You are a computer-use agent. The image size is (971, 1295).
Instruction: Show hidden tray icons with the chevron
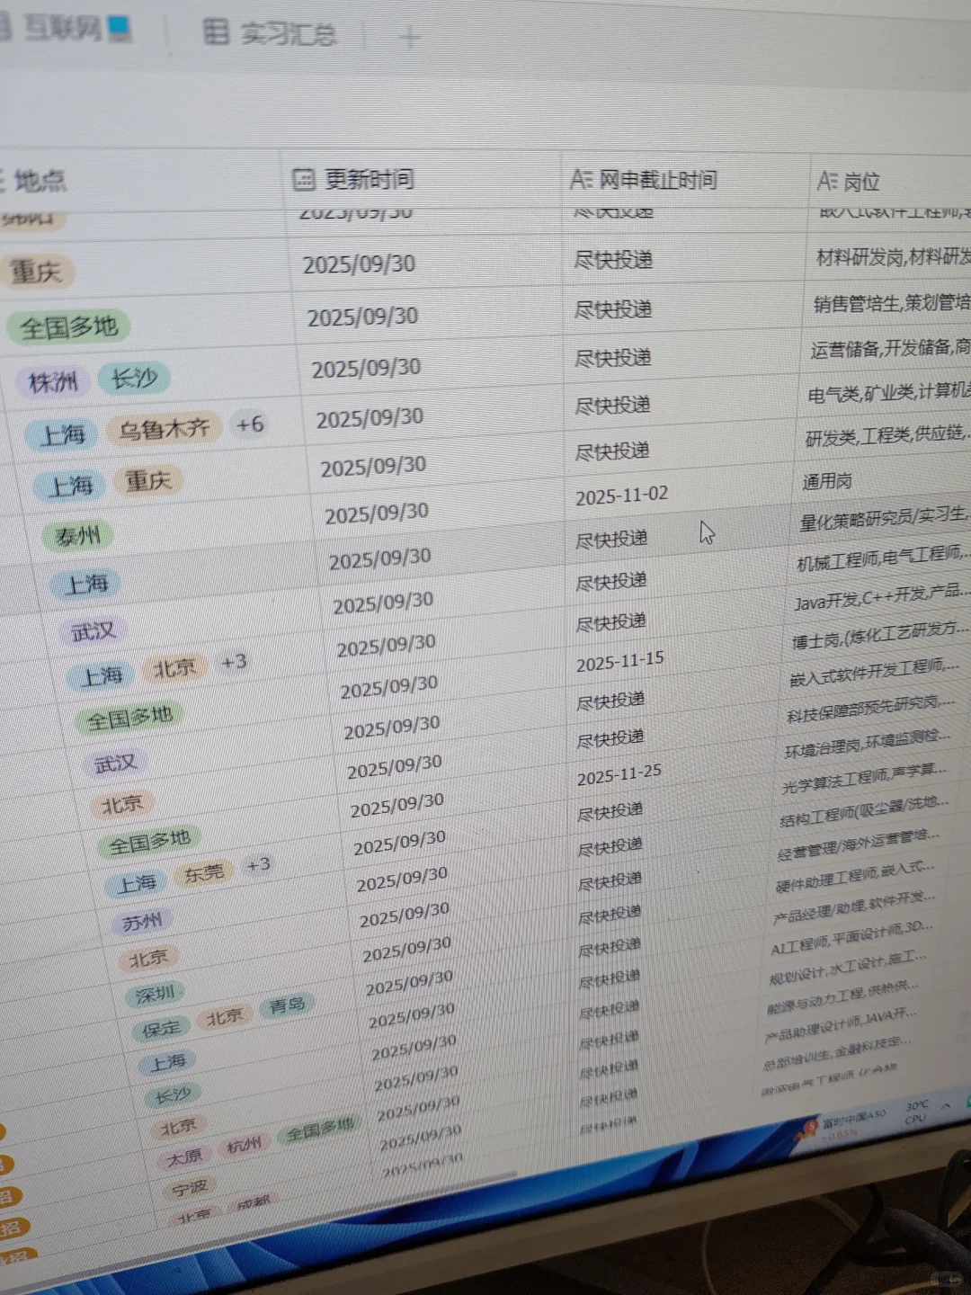pyautogui.click(x=946, y=1106)
